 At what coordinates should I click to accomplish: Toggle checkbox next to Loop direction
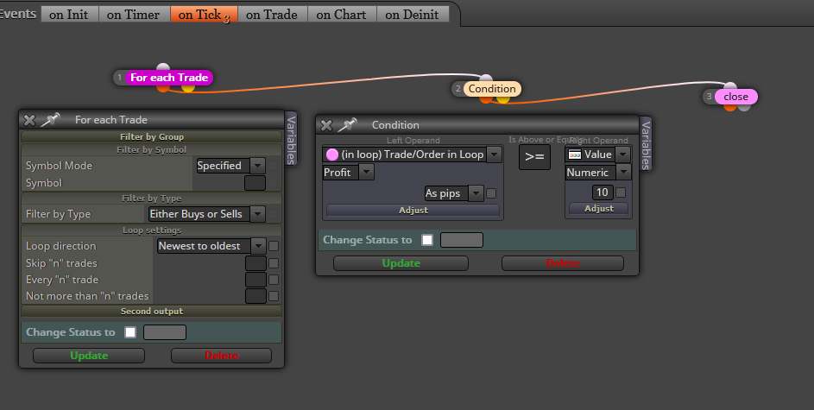pyautogui.click(x=274, y=246)
